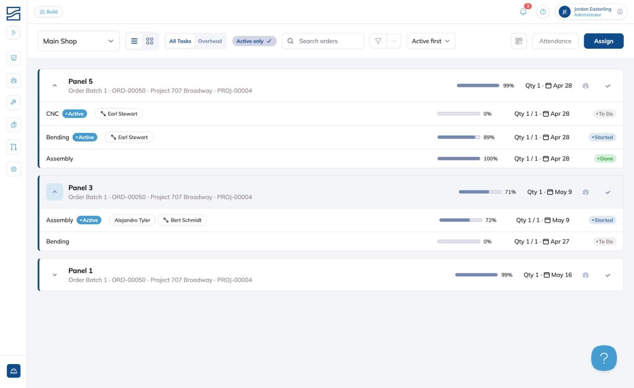Open notifications bell with 3 badge
The width and height of the screenshot is (634, 388).
524,12
